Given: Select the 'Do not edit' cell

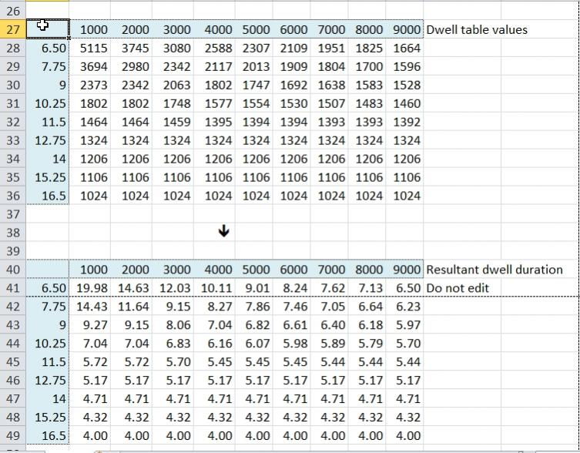Looking at the screenshot, I should [457, 288].
